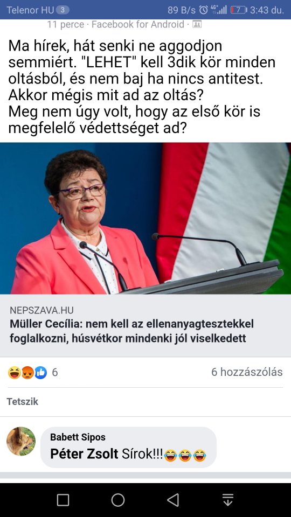This screenshot has width=291, height=517.
Task: Tap the friends audience icon beside the timestamp
Action: 197,24
